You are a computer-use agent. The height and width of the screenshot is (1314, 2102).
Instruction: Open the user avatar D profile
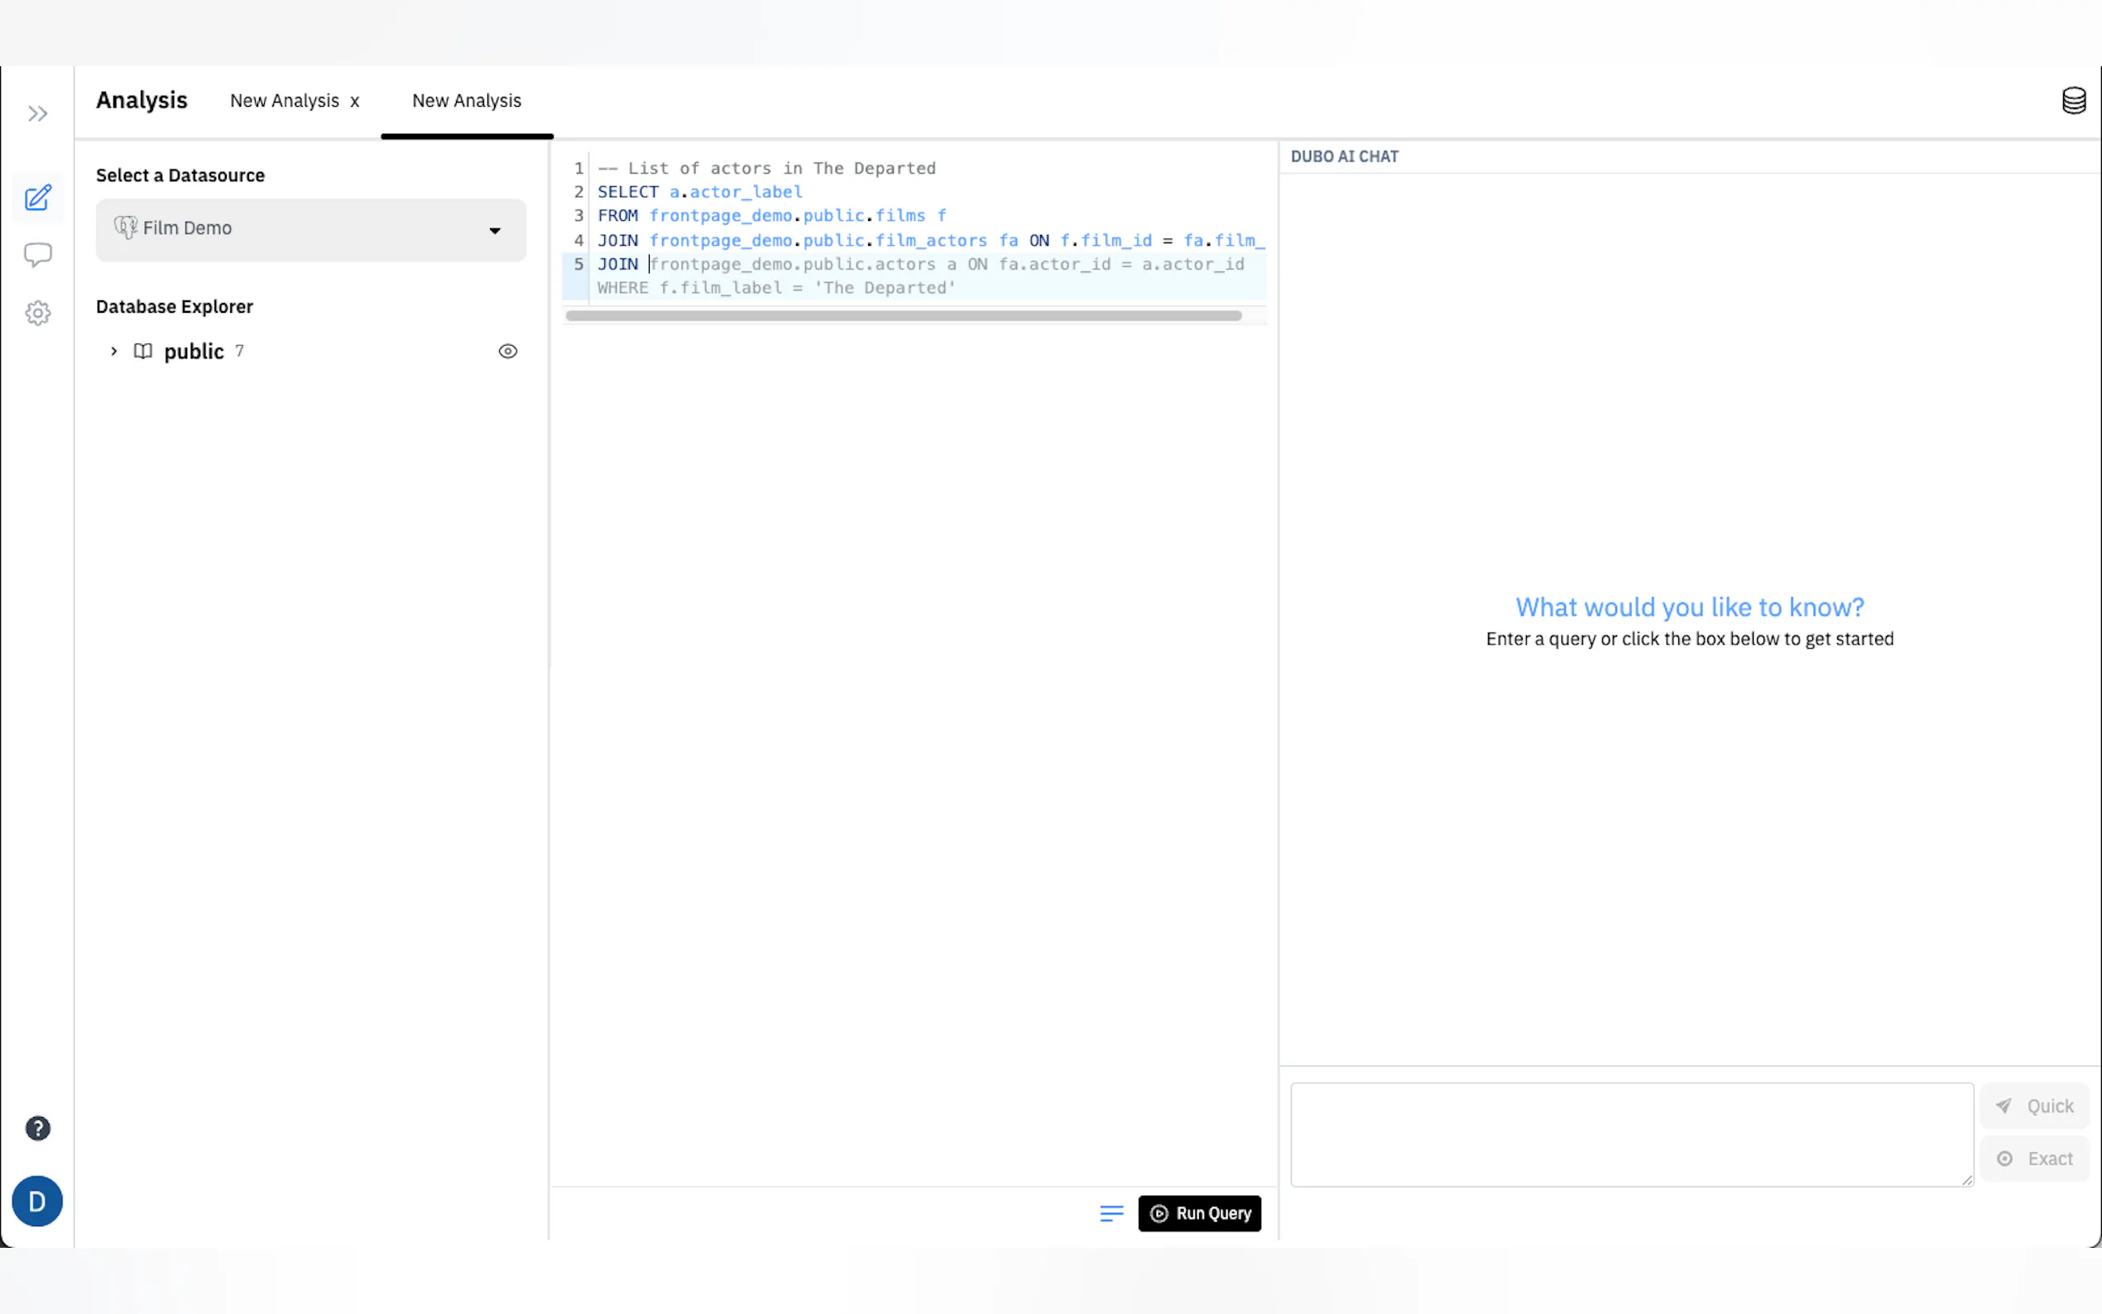coord(37,1201)
